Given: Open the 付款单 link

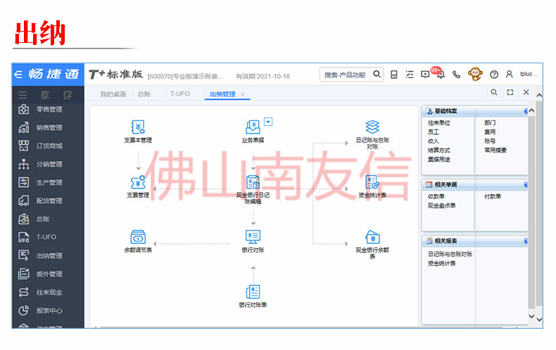Looking at the screenshot, I should 493,196.
